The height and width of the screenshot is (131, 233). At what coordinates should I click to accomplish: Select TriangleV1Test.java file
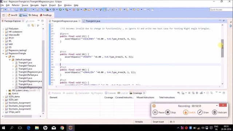point(27,66)
